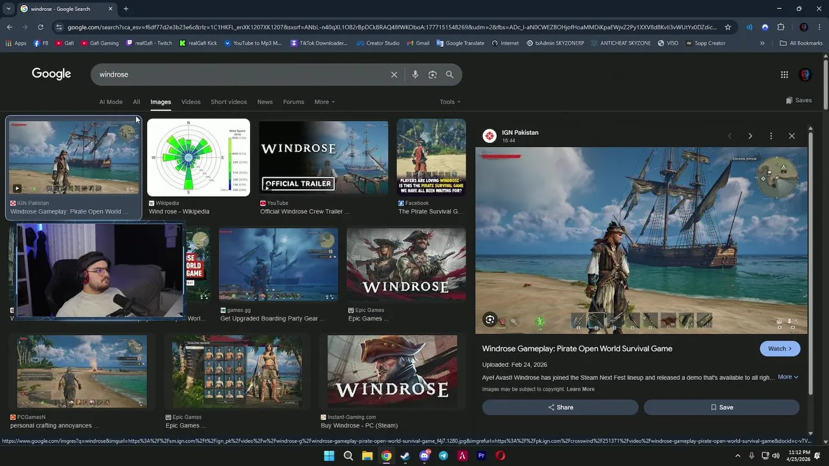
Task: Bookmark this page with the star
Action: point(728,27)
